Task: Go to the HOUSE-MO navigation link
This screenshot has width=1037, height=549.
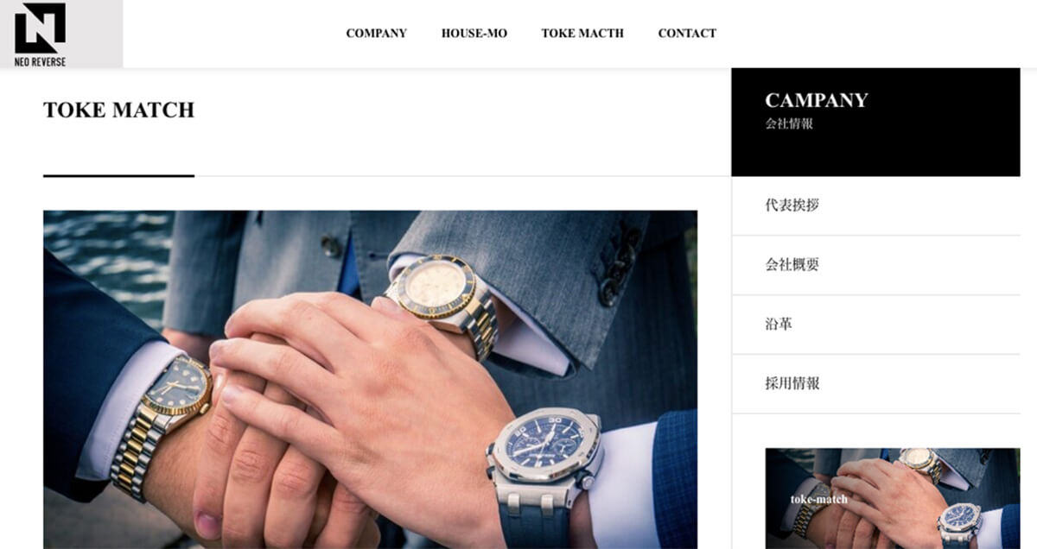Action: pos(474,34)
